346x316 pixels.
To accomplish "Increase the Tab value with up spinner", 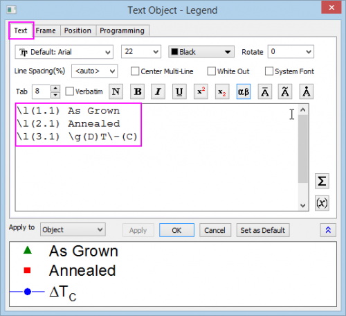I will tap(55, 88).
